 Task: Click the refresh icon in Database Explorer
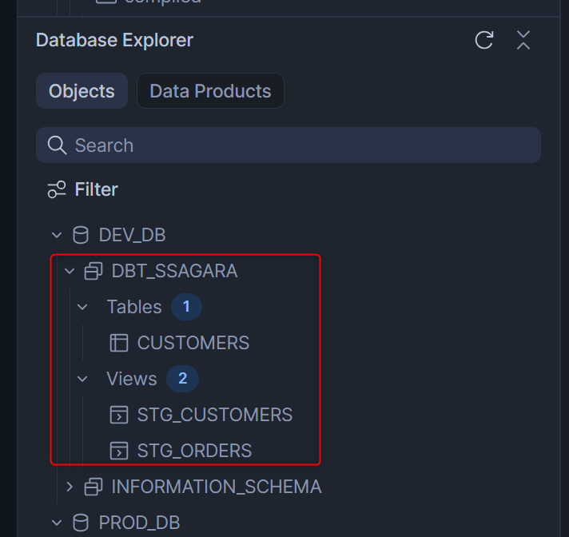(484, 40)
